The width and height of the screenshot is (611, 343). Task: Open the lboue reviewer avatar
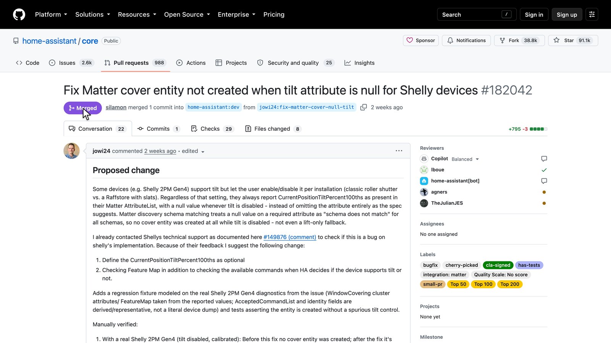click(424, 170)
